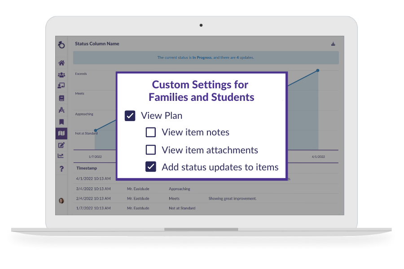Open the book icon in sidebar

pyautogui.click(x=61, y=98)
